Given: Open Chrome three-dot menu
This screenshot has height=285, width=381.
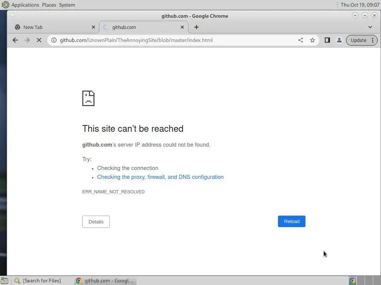Looking at the screenshot, I should click(x=373, y=40).
